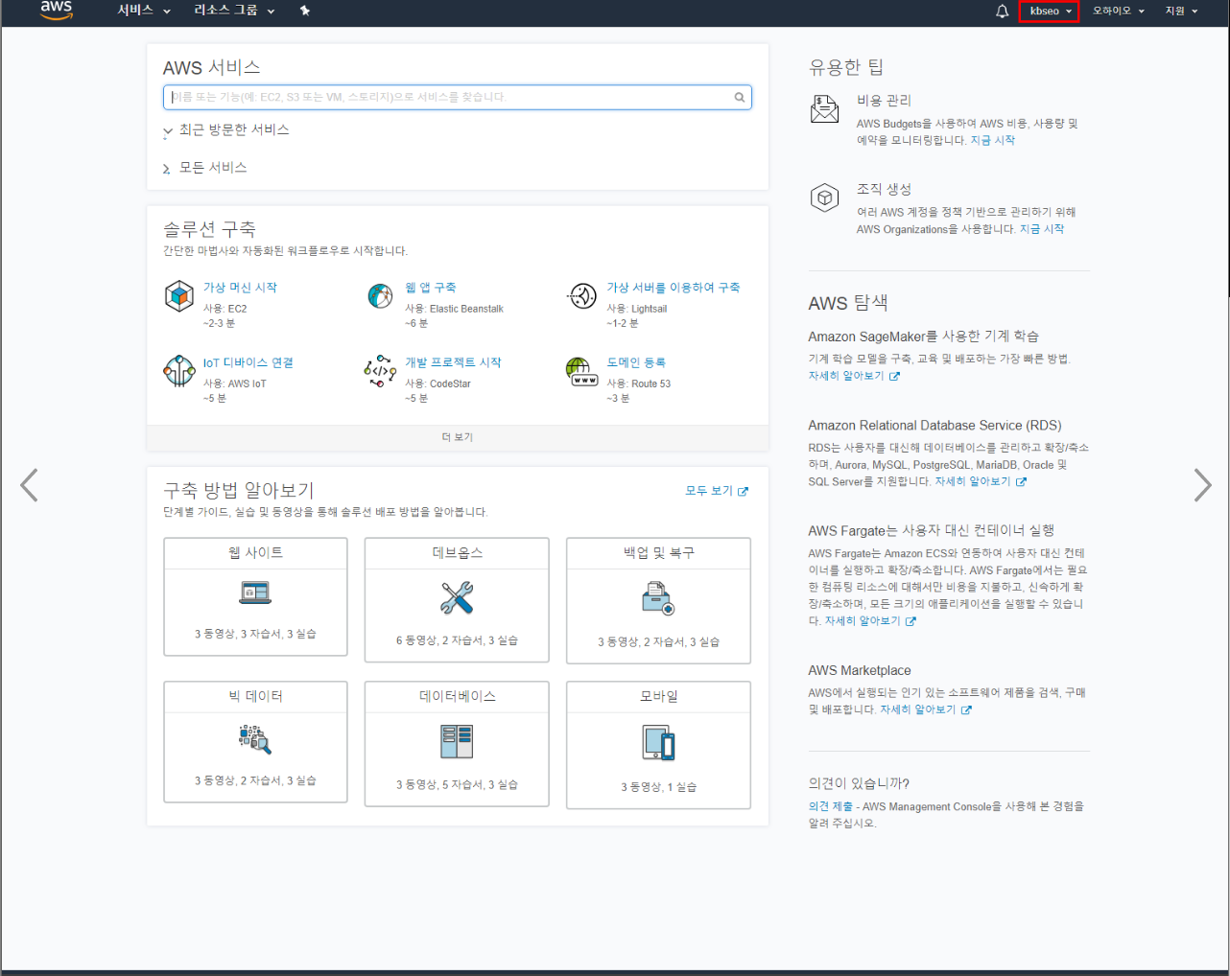Click the 구축 방법 알아보기 heading text
Image resolution: width=1230 pixels, height=976 pixels.
pyautogui.click(x=239, y=490)
